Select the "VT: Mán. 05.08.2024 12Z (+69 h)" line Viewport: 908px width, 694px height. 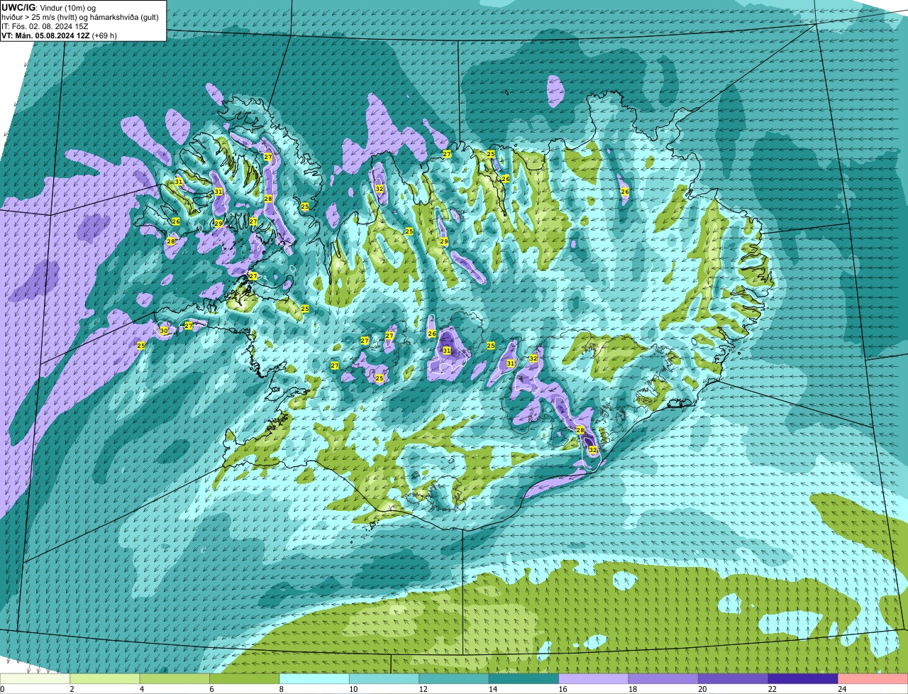(x=59, y=35)
